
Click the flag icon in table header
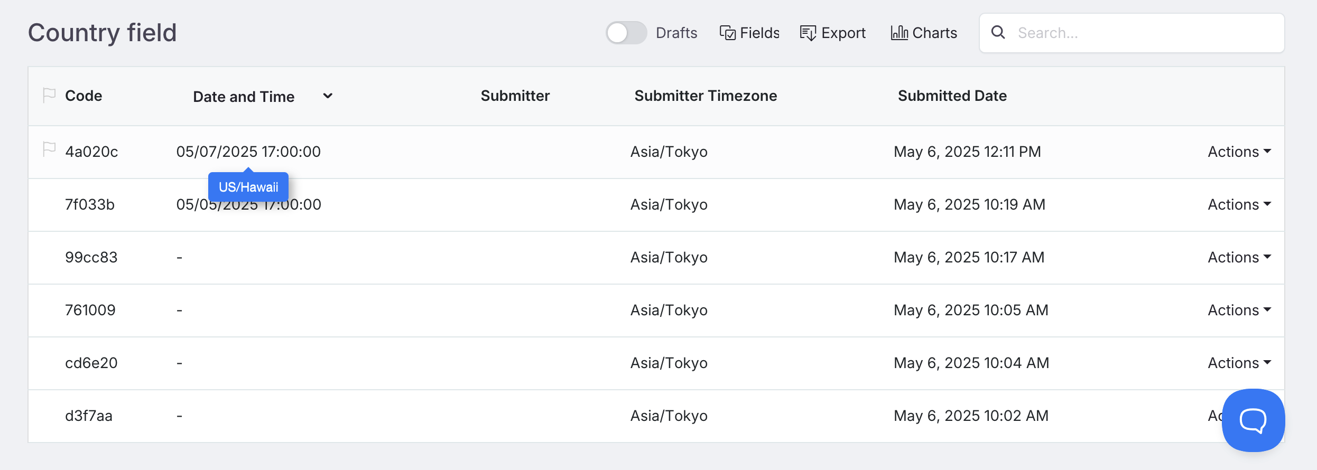coord(49,95)
